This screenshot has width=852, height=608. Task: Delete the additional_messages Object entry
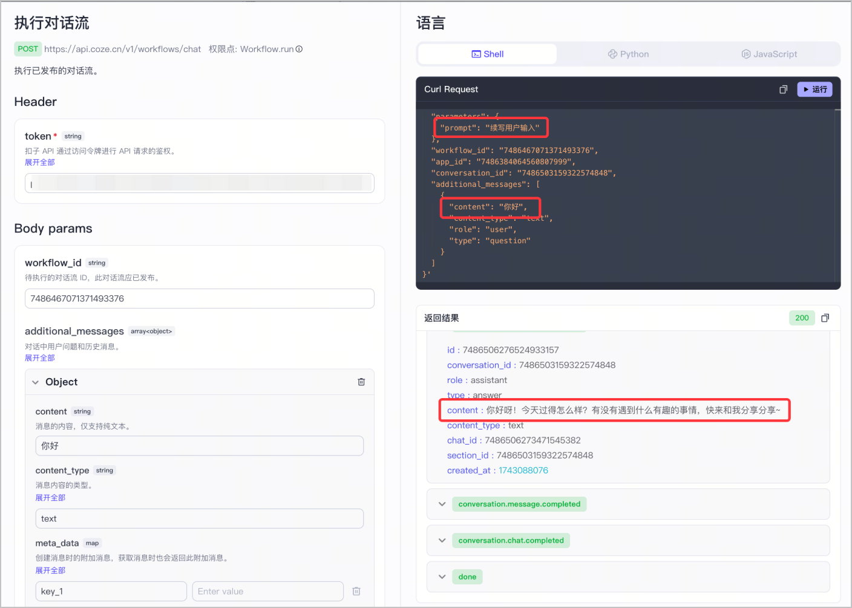[361, 382]
